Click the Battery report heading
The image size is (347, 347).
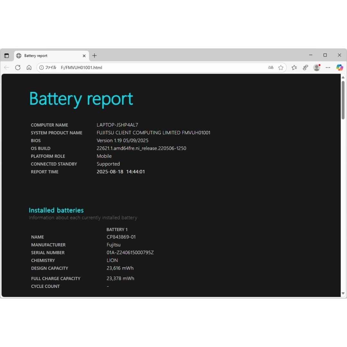81,99
